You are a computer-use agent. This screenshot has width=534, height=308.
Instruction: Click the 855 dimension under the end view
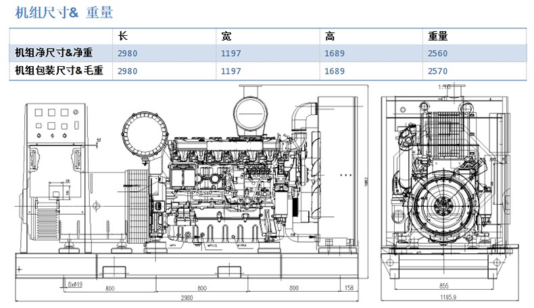point(442,286)
